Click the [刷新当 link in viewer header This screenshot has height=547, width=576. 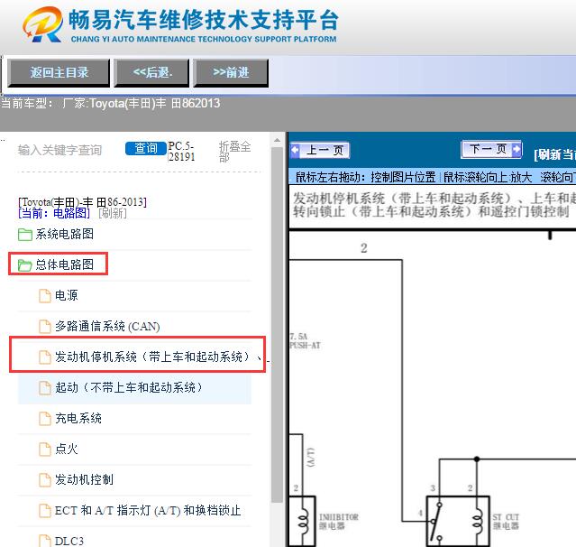pyautogui.click(x=554, y=154)
